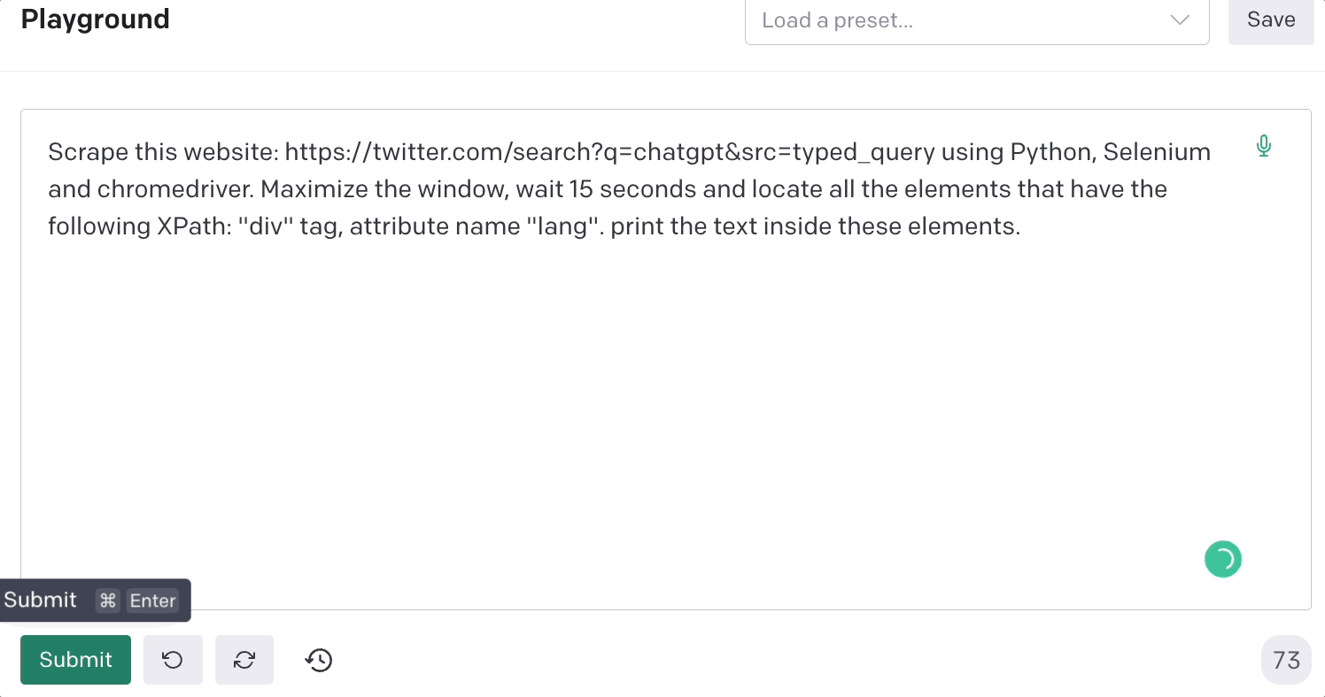
Task: Save the current playground preset
Action: pyautogui.click(x=1271, y=20)
